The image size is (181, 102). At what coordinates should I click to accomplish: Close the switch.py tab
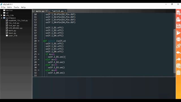(65, 11)
